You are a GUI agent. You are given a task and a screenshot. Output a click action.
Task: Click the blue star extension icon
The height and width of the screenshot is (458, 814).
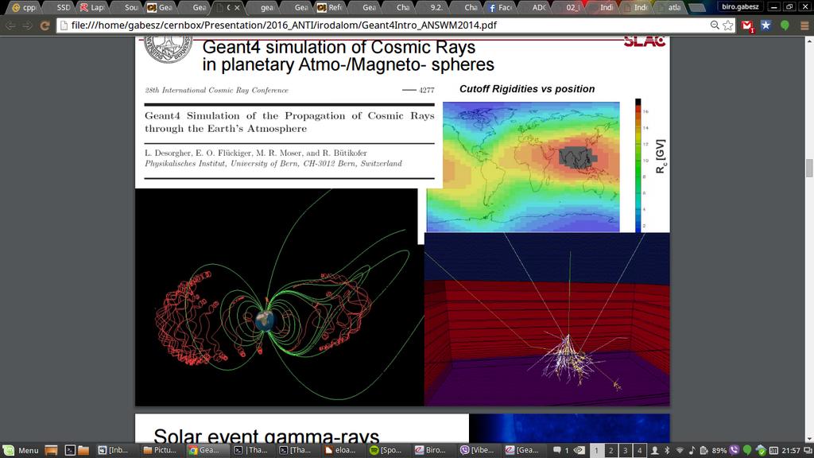click(x=766, y=25)
